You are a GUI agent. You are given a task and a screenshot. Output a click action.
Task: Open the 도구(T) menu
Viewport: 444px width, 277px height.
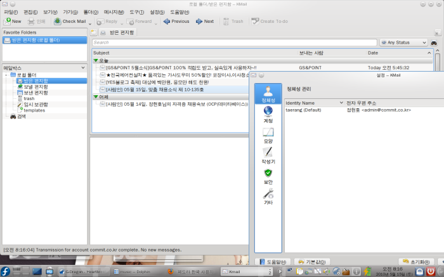tap(137, 12)
